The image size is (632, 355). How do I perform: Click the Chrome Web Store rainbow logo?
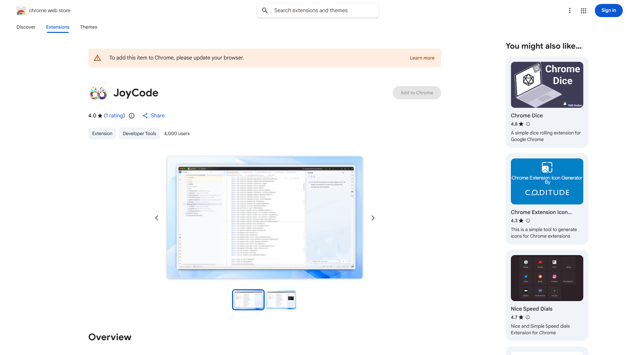(x=21, y=11)
